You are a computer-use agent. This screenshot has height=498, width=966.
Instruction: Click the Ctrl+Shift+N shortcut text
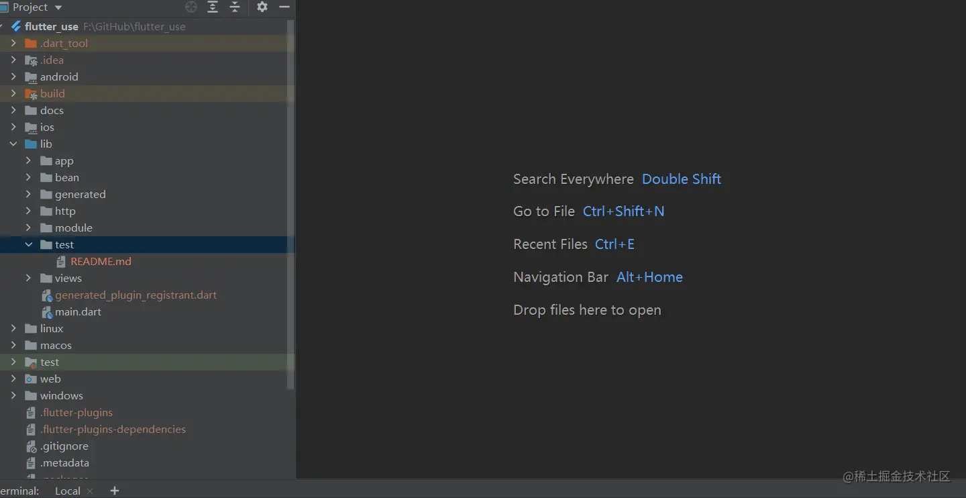click(x=624, y=211)
